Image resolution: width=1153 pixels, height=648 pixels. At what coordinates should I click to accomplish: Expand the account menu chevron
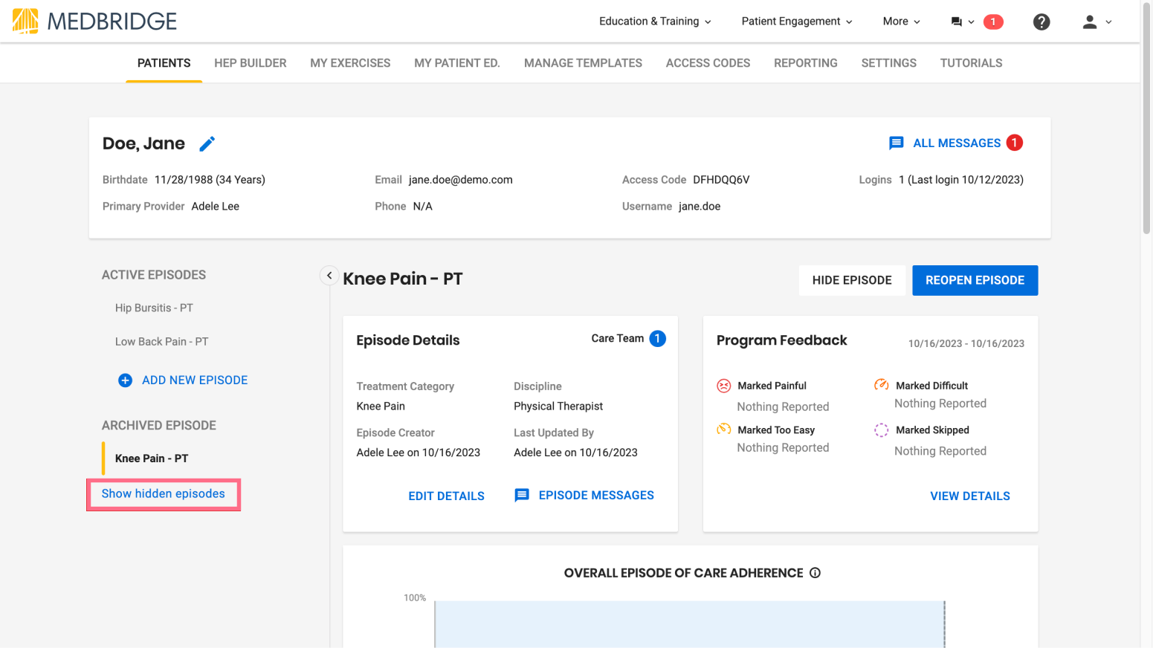pos(1108,22)
